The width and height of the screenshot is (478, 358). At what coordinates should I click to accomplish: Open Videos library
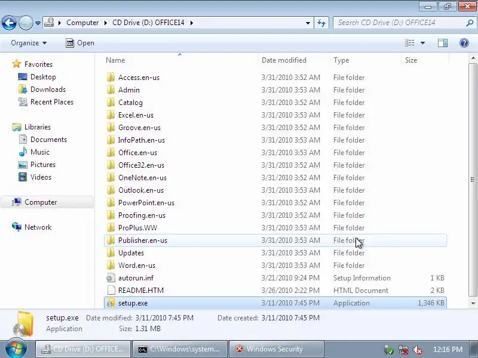click(41, 177)
